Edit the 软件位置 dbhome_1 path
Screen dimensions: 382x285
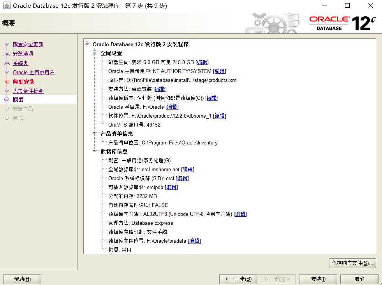coord(220,116)
